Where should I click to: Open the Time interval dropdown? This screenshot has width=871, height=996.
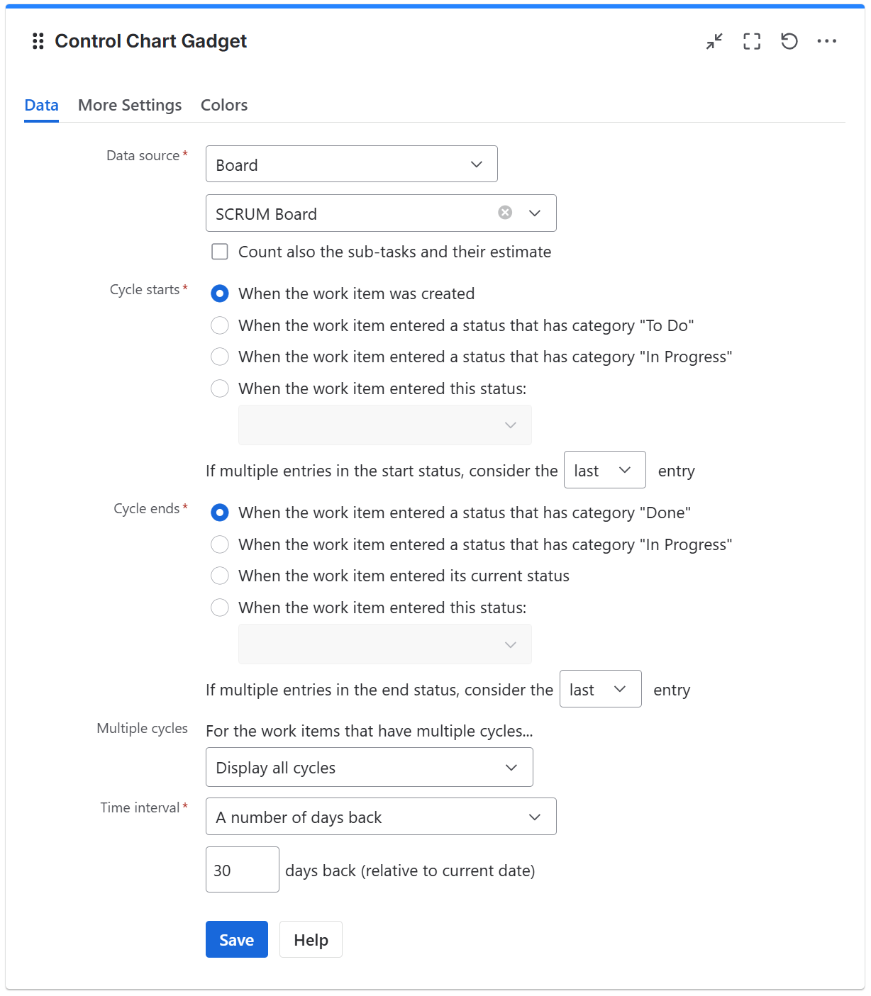tap(381, 817)
